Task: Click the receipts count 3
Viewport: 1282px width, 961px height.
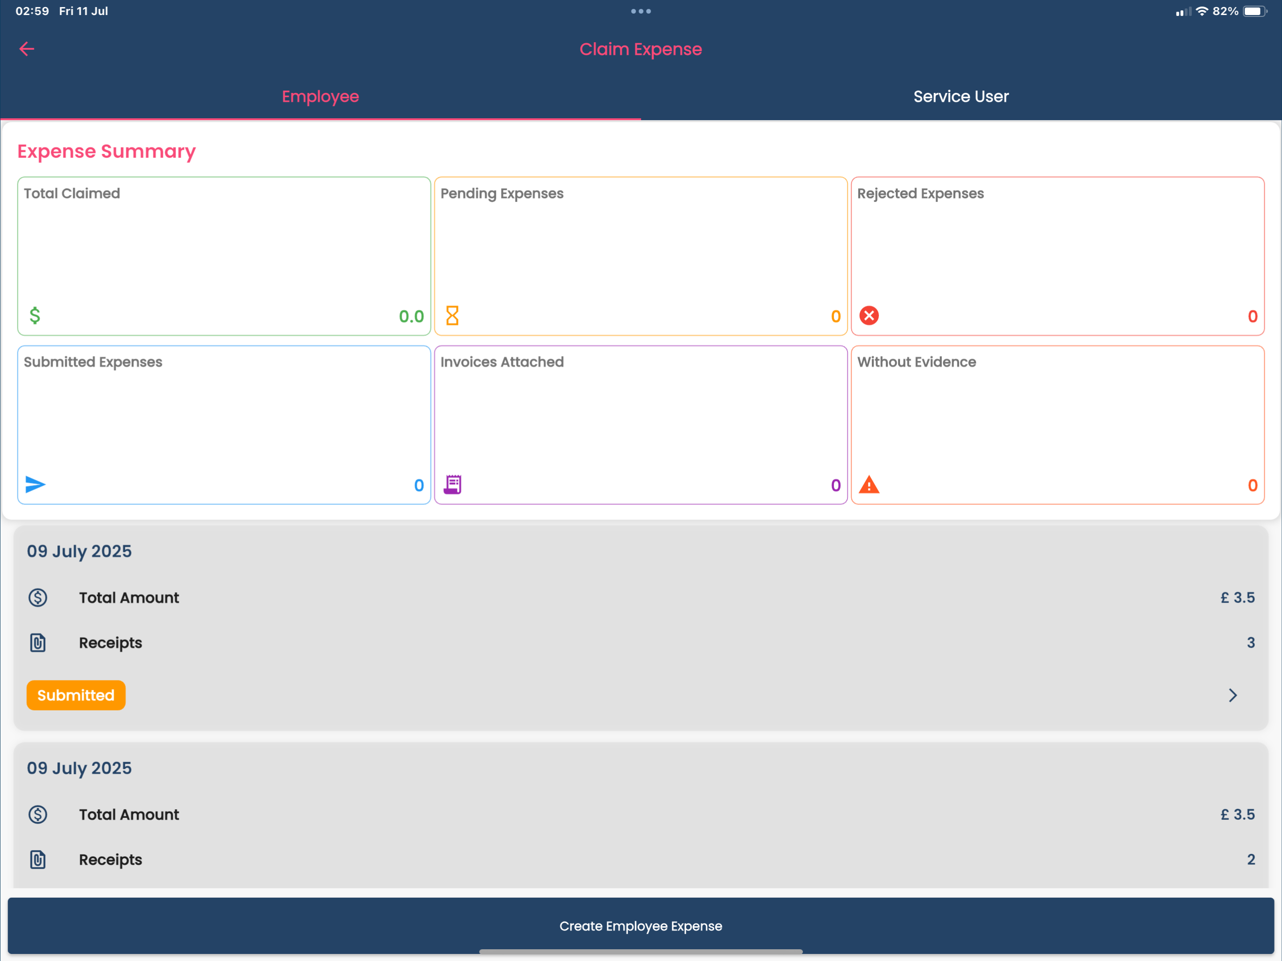Action: (1251, 643)
